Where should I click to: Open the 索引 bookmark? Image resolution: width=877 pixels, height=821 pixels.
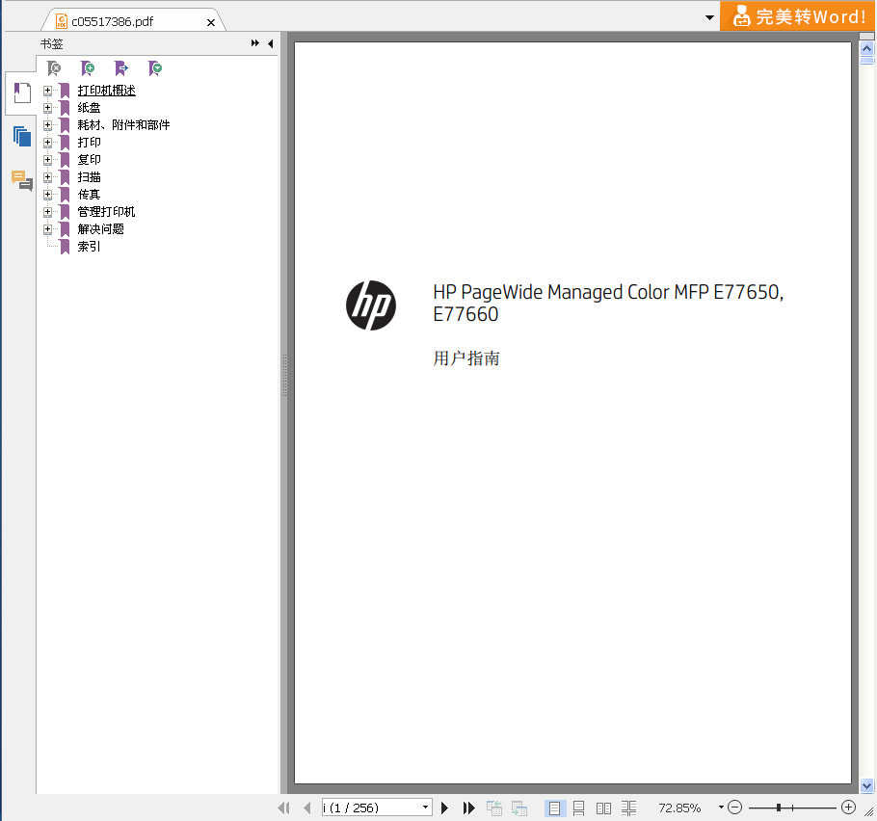89,246
